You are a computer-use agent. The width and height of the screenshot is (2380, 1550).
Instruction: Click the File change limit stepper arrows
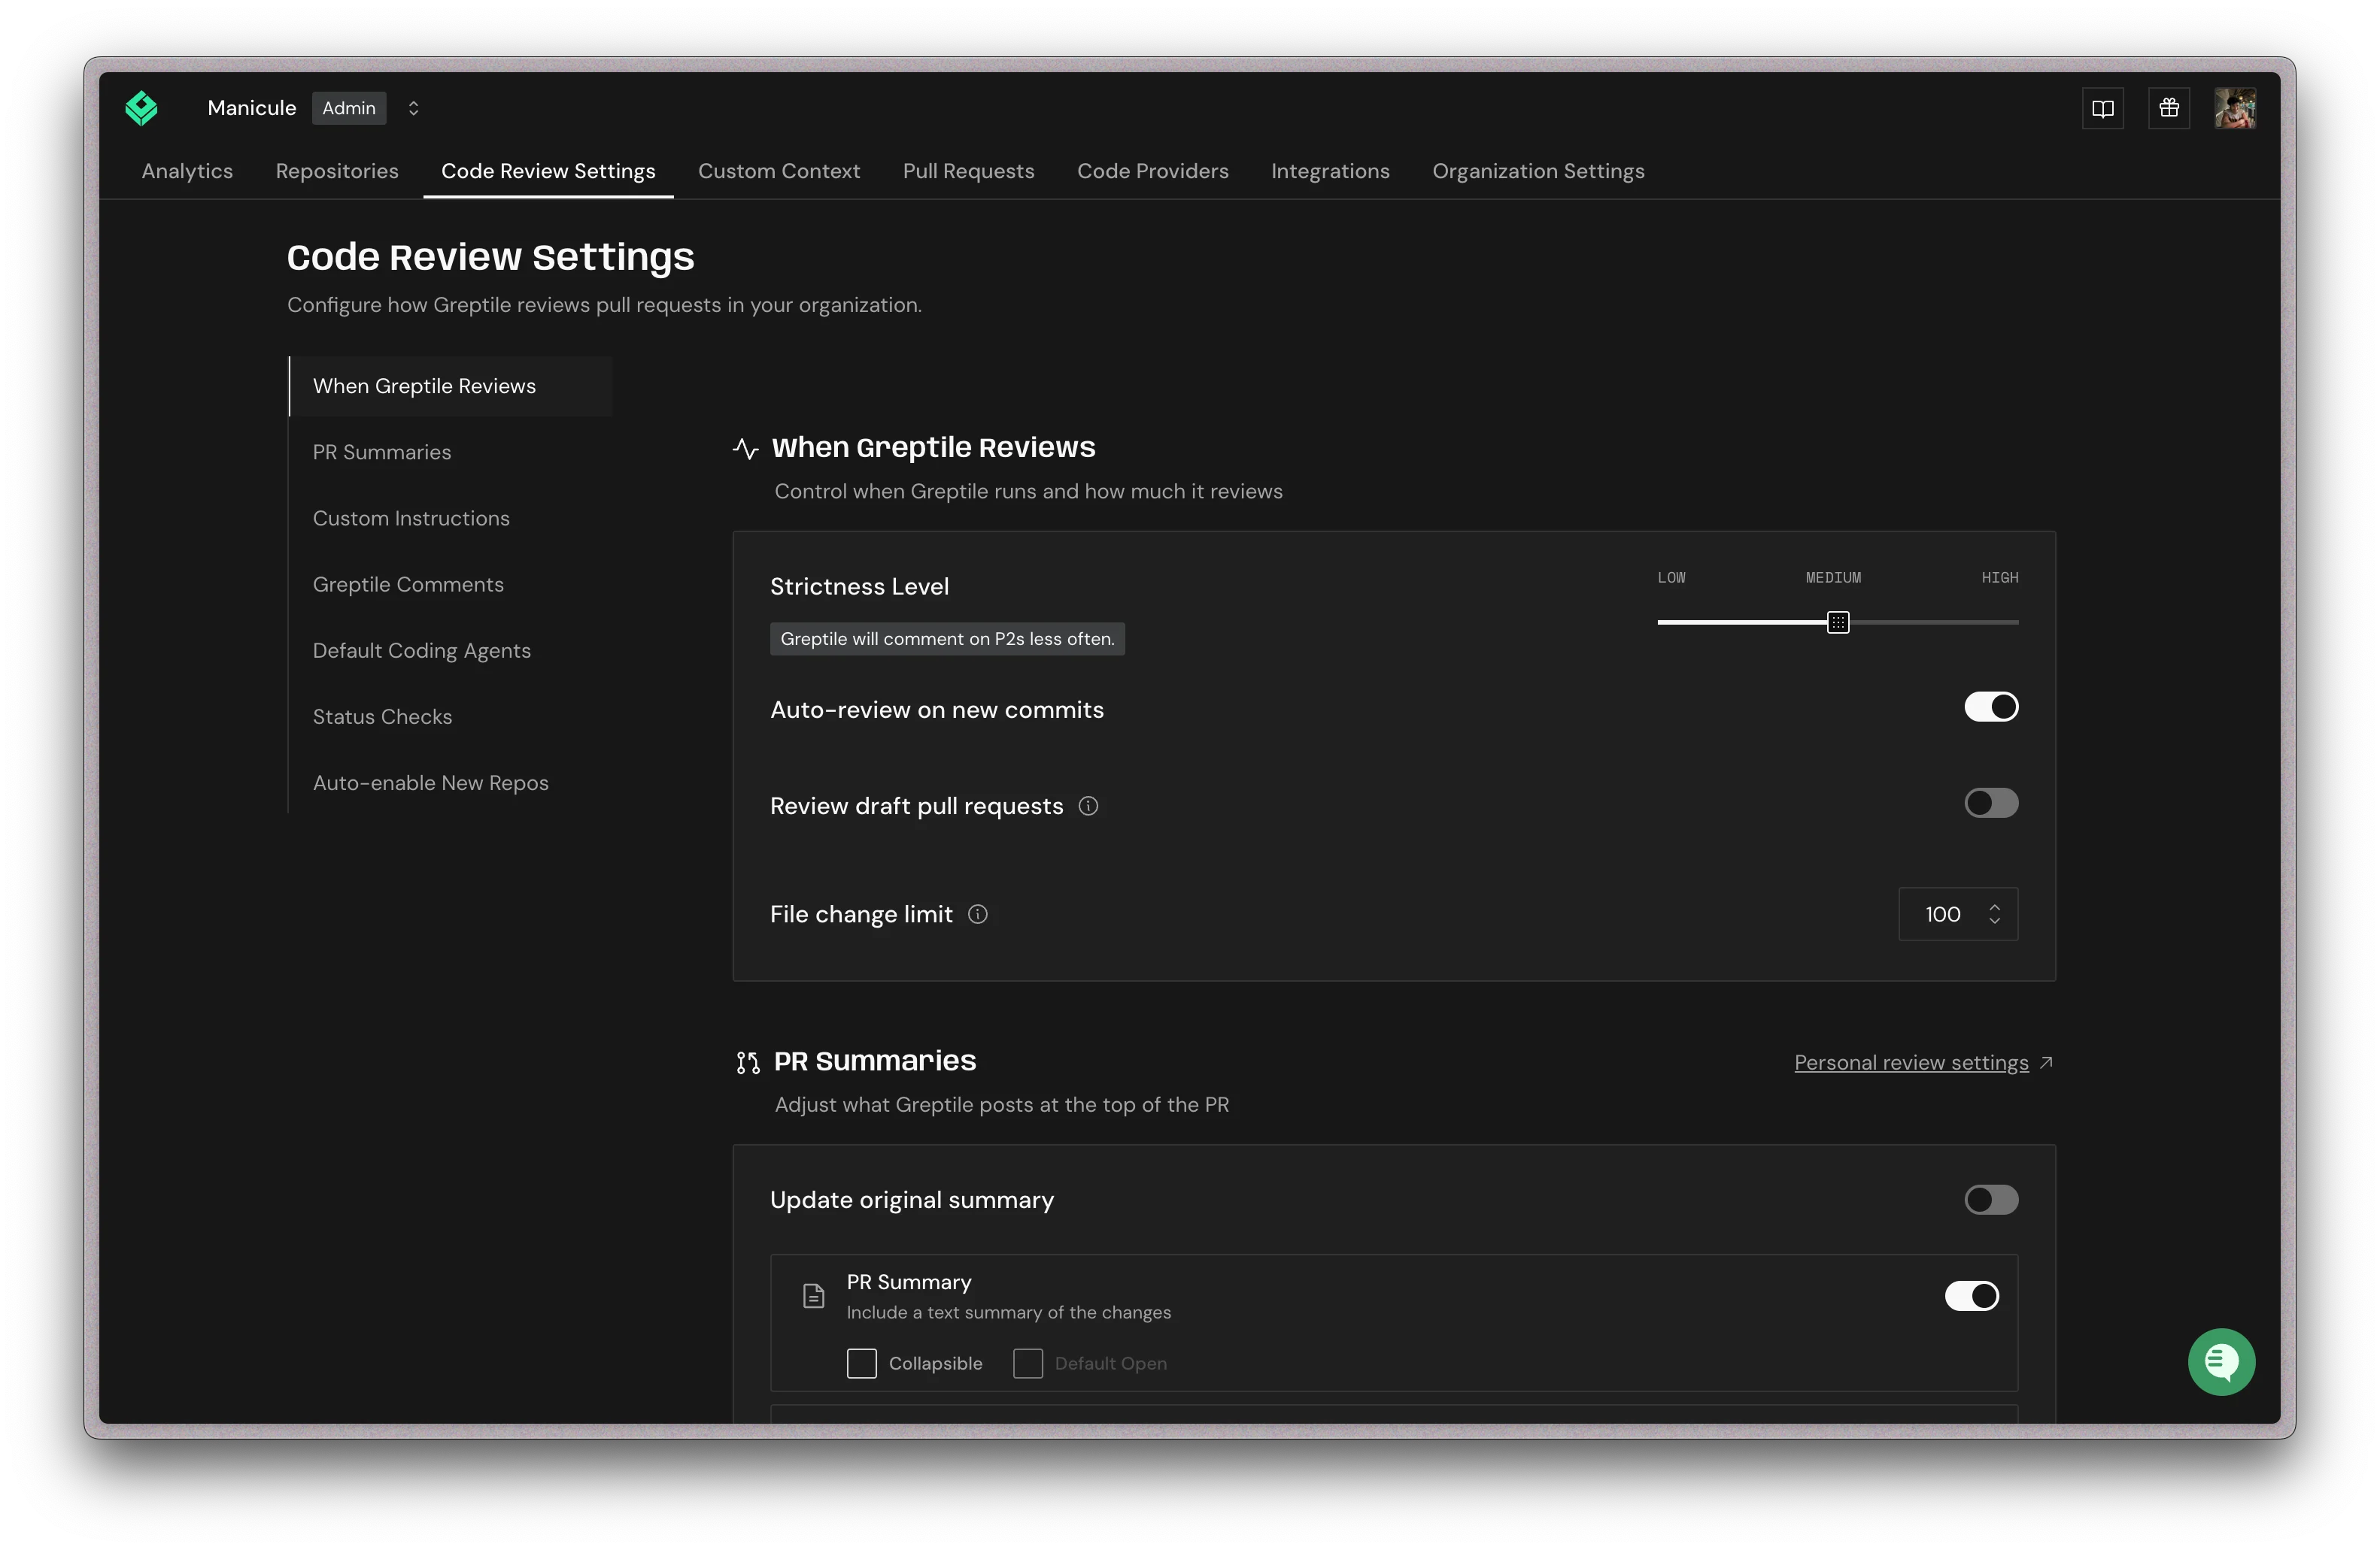click(1994, 914)
